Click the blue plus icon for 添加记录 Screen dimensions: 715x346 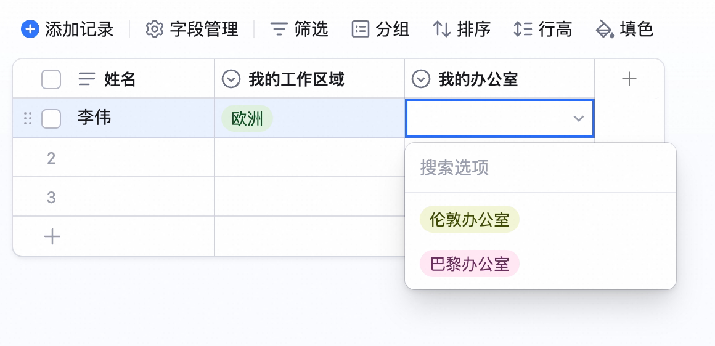[30, 30]
